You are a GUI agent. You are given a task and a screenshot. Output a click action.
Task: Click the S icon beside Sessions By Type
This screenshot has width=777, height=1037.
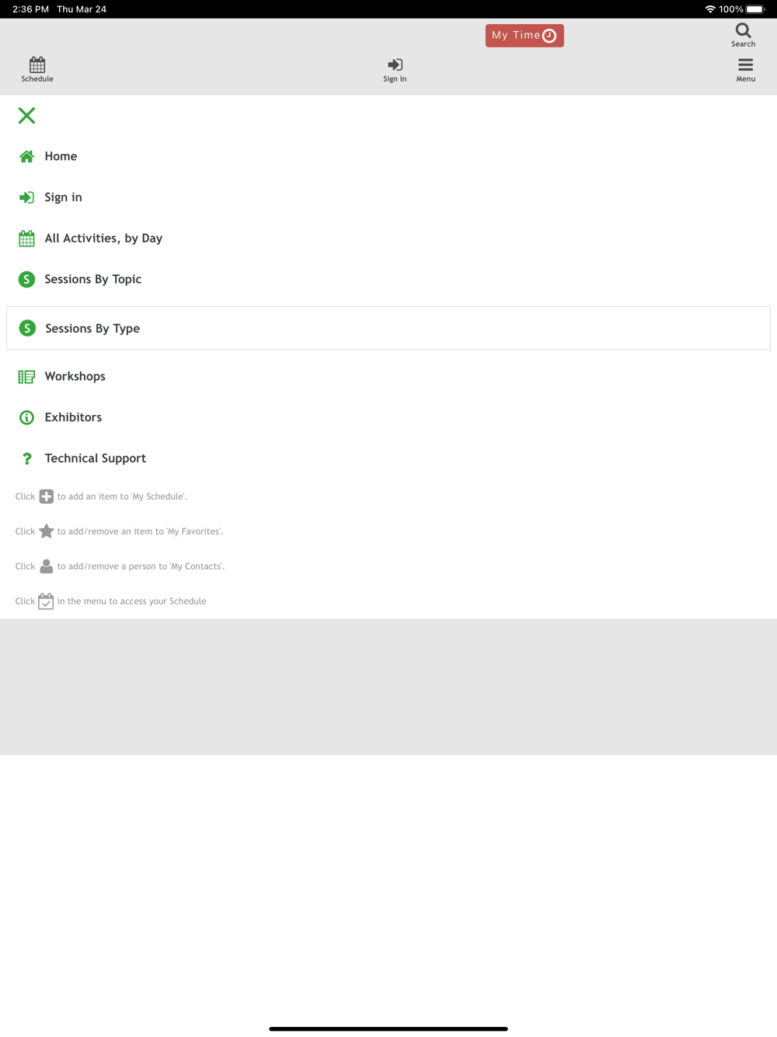pyautogui.click(x=27, y=328)
